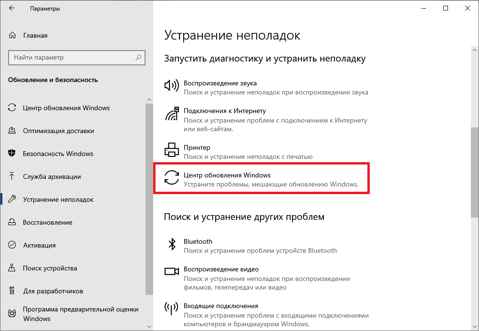
Task: Click the Параметры window title
Action: coord(45,9)
